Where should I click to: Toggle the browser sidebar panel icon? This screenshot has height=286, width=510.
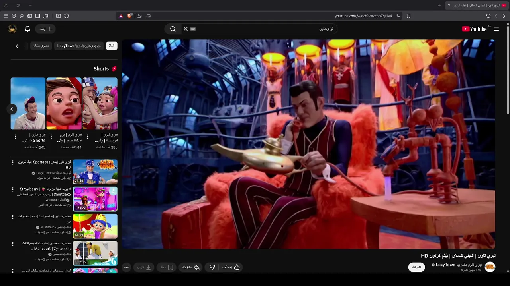point(37,16)
